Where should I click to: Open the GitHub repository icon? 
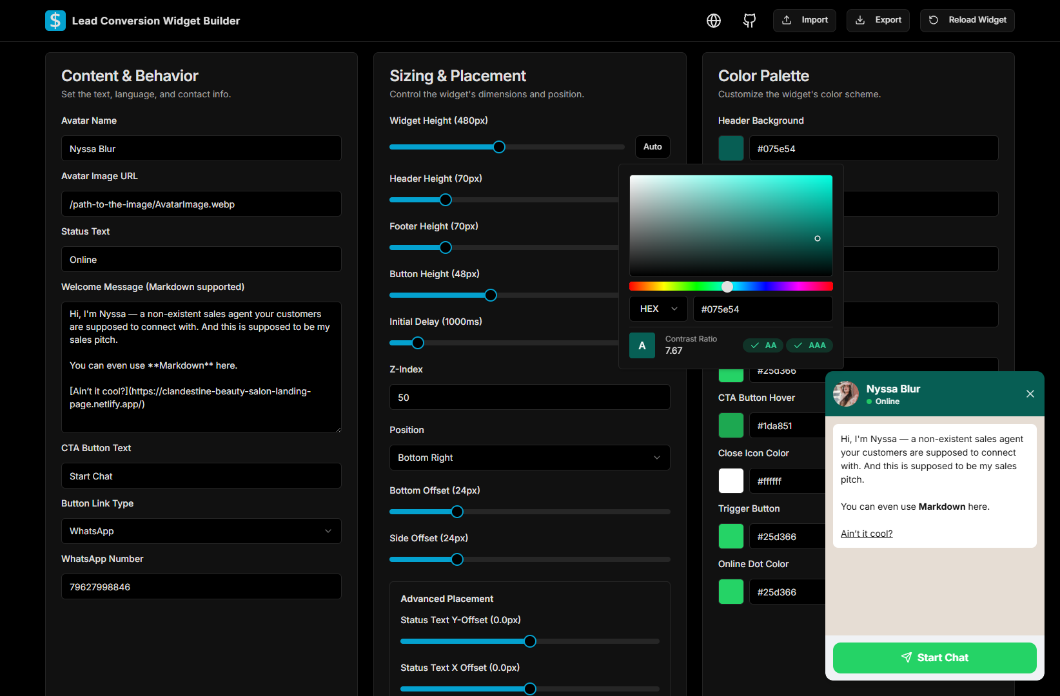coord(749,21)
